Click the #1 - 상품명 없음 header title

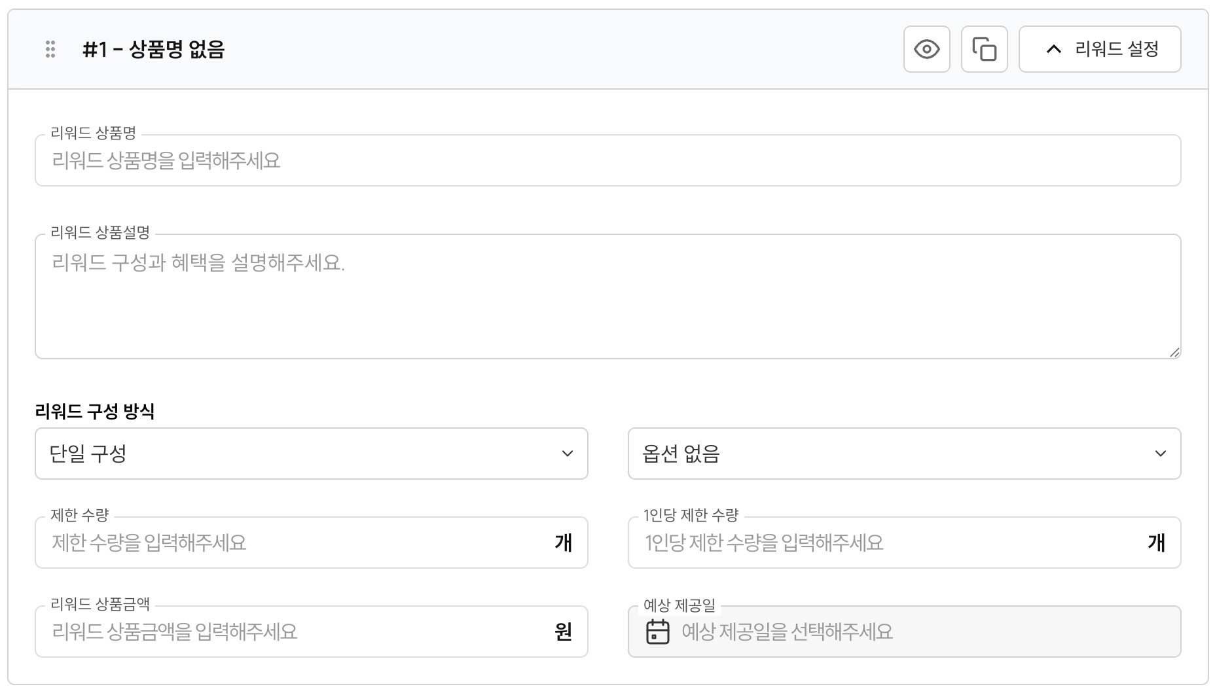point(153,49)
